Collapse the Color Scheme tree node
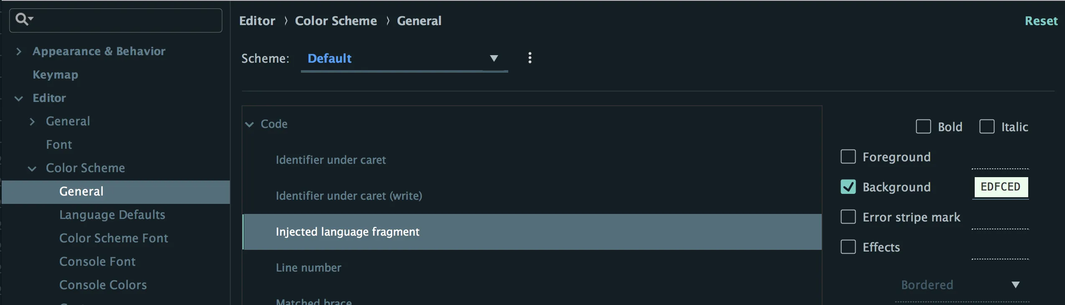This screenshot has height=305, width=1065. point(32,168)
